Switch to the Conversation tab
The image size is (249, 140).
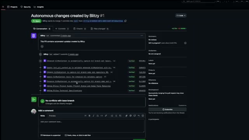pyautogui.click(x=42, y=29)
